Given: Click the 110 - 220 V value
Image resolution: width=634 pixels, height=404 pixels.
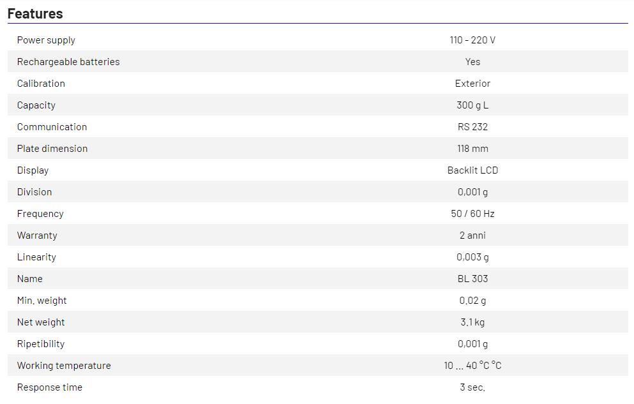Looking at the screenshot, I should (472, 40).
